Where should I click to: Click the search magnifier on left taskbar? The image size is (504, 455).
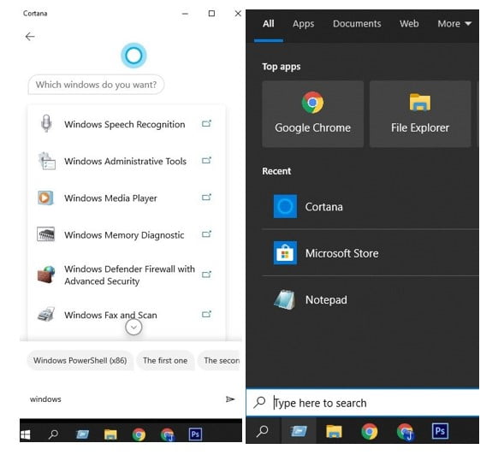(x=53, y=434)
